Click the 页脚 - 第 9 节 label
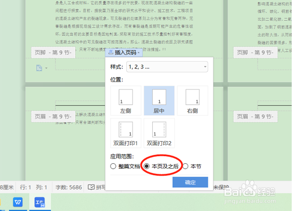This screenshot has height=211, width=292. (x=53, y=52)
